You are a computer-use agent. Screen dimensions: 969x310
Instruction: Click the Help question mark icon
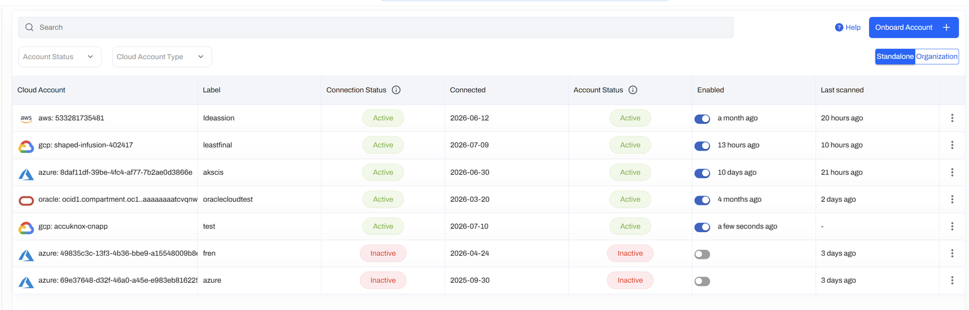(x=839, y=27)
